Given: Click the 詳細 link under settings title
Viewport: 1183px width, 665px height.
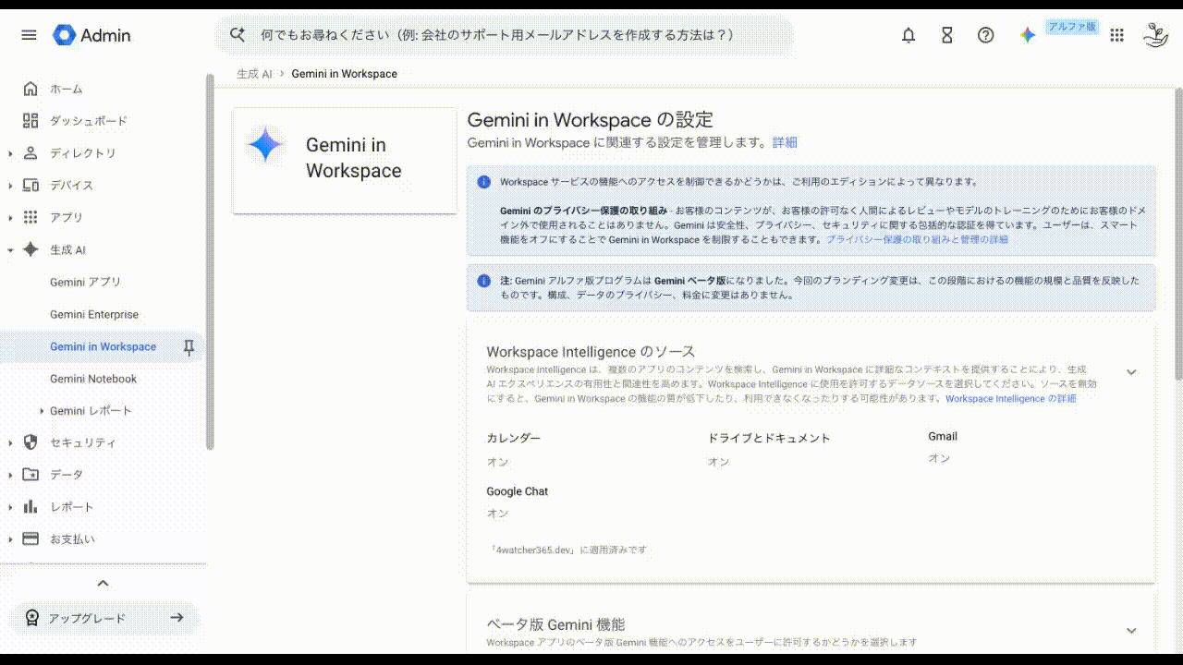Looking at the screenshot, I should pyautogui.click(x=785, y=142).
